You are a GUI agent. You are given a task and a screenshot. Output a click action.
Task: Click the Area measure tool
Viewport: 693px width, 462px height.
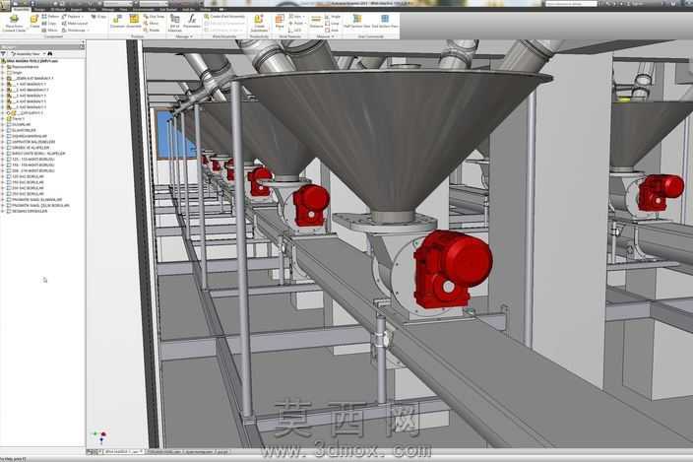point(332,31)
